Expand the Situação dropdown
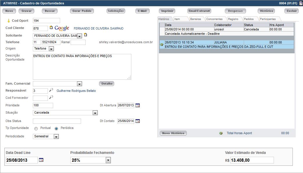The image size is (303, 173). (95, 113)
